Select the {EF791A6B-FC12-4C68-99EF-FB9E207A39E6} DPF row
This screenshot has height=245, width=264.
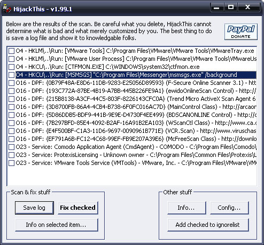click(136, 139)
